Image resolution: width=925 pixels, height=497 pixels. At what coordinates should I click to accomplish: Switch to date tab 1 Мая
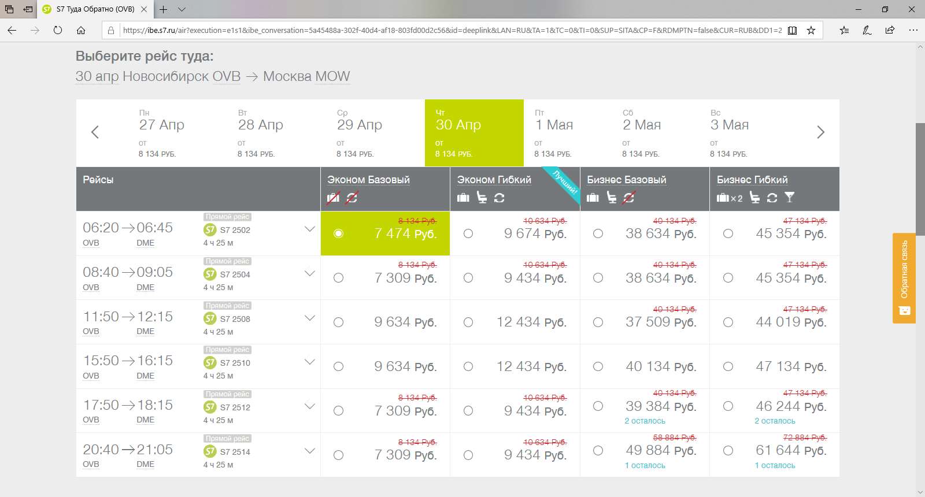click(x=568, y=133)
